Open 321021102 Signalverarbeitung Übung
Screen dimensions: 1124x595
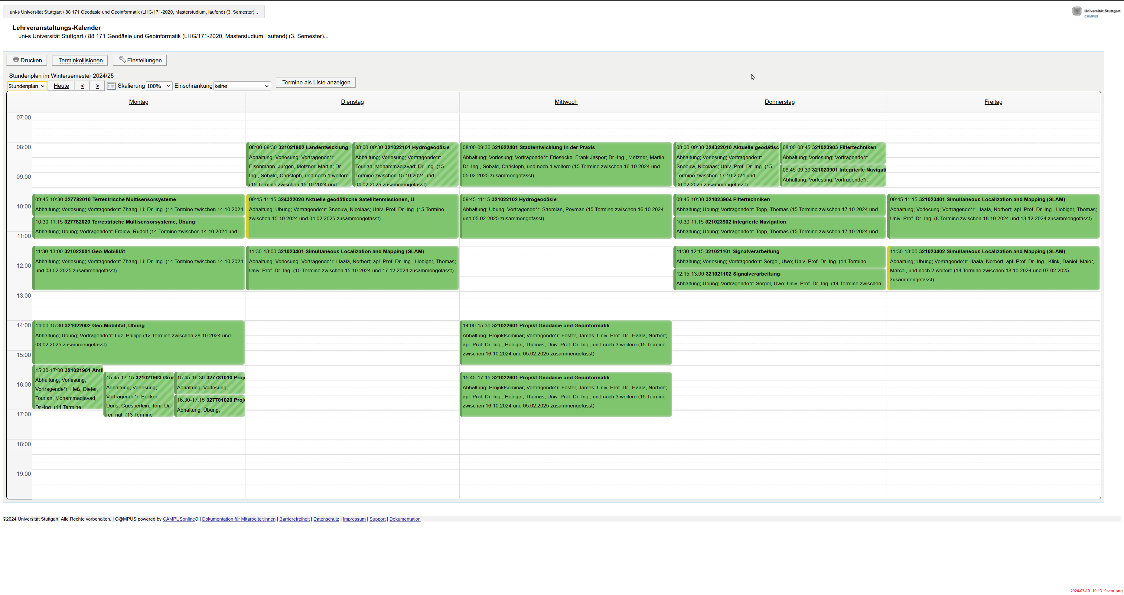[x=780, y=280]
